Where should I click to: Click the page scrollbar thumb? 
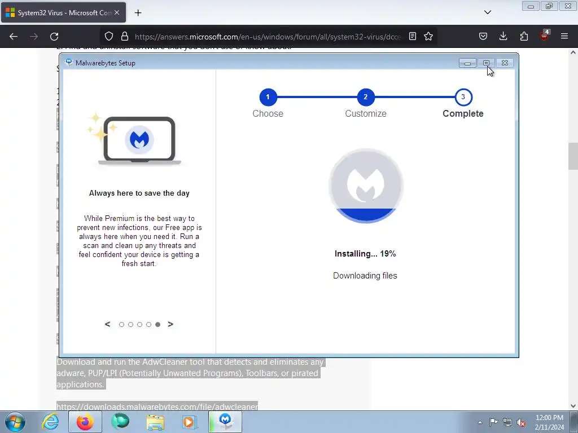click(x=573, y=156)
